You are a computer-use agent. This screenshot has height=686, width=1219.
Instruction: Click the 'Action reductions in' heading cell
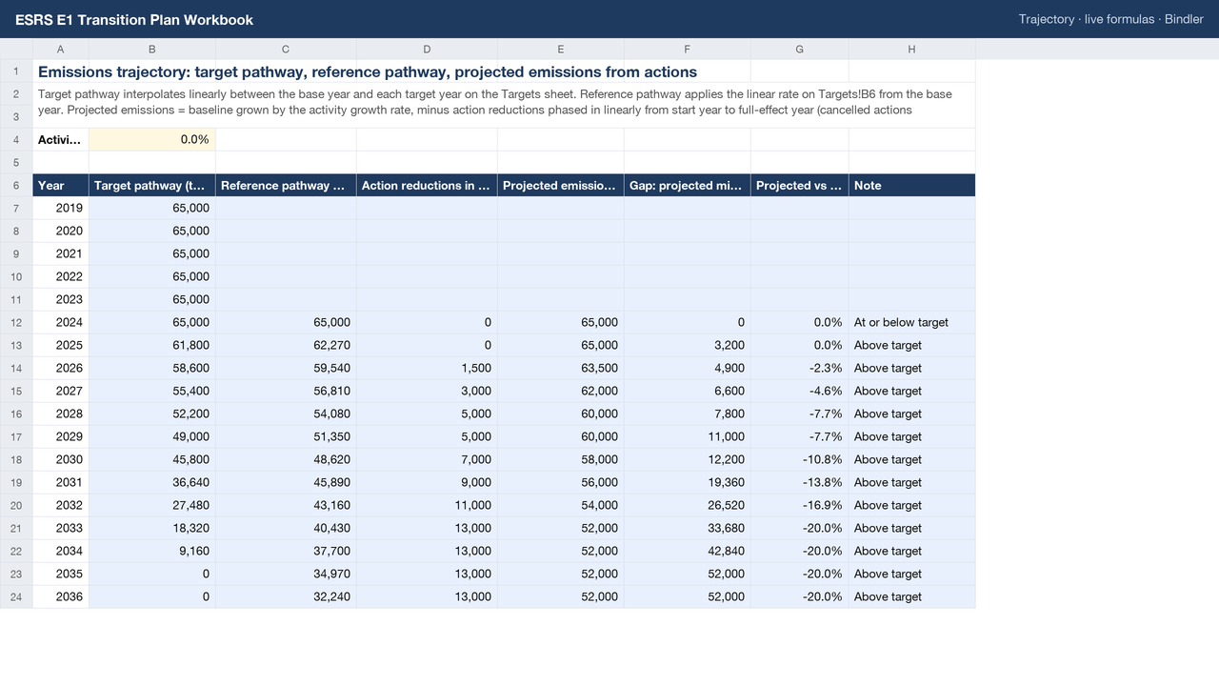(427, 185)
